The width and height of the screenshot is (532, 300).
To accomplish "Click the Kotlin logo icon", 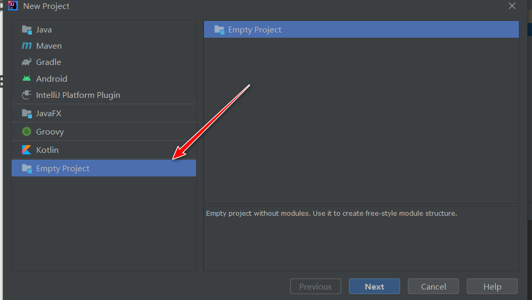I will click(x=27, y=150).
